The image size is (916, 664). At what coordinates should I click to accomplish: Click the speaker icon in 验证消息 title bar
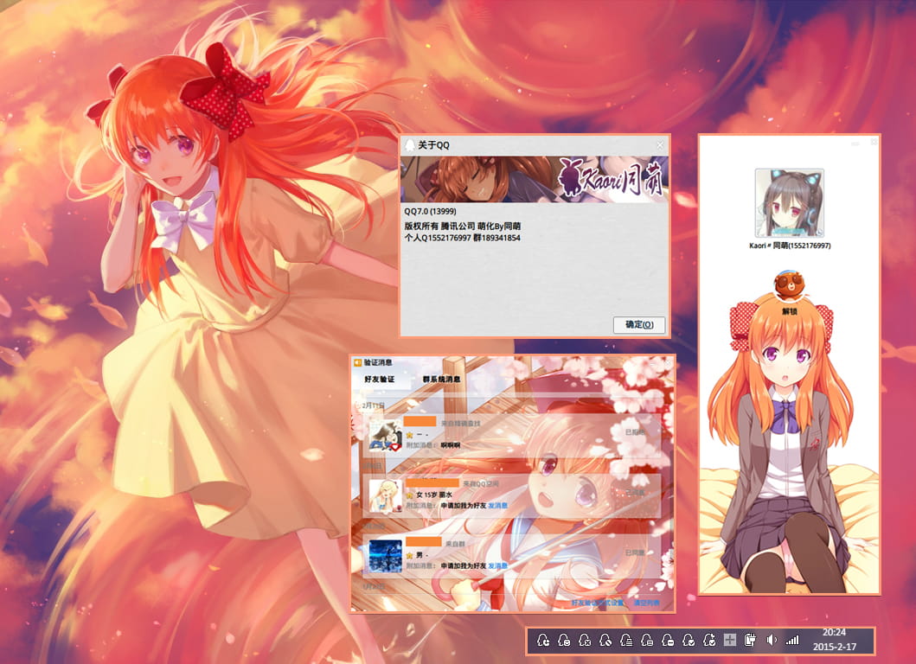coord(357,362)
